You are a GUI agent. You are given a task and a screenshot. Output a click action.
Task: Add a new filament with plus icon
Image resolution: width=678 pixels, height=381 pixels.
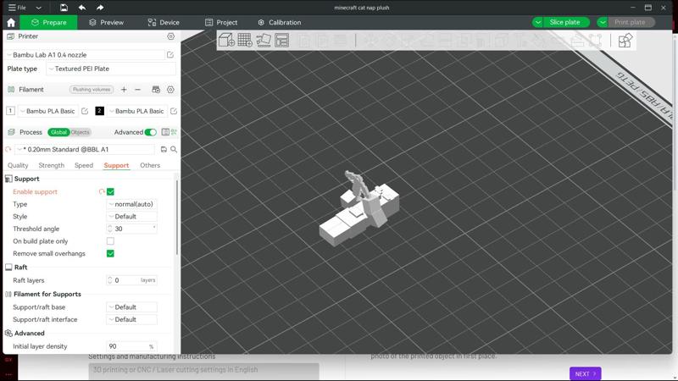[x=124, y=90]
